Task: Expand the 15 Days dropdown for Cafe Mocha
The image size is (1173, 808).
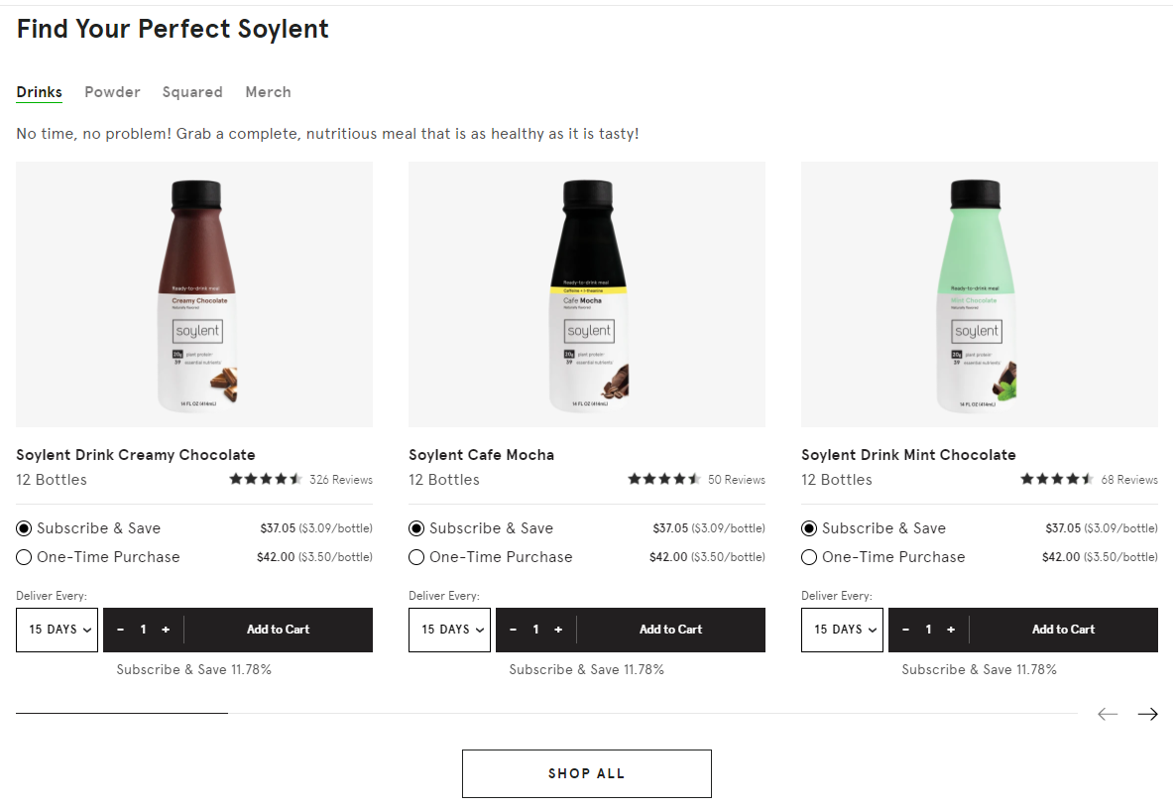Action: (449, 630)
